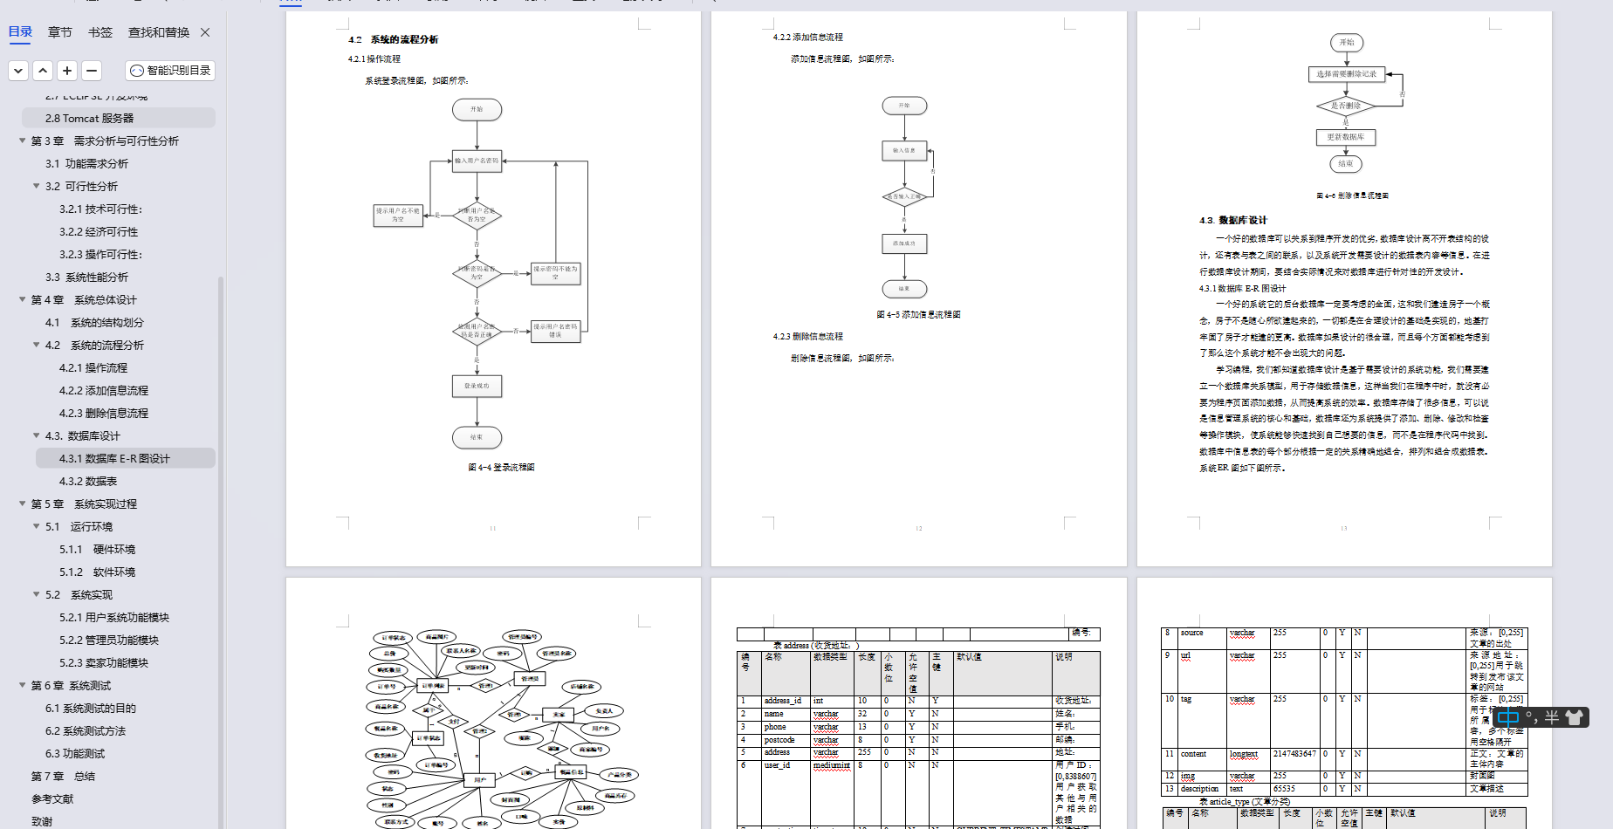
Task: Switch to the 目录 tab
Action: coord(20,32)
